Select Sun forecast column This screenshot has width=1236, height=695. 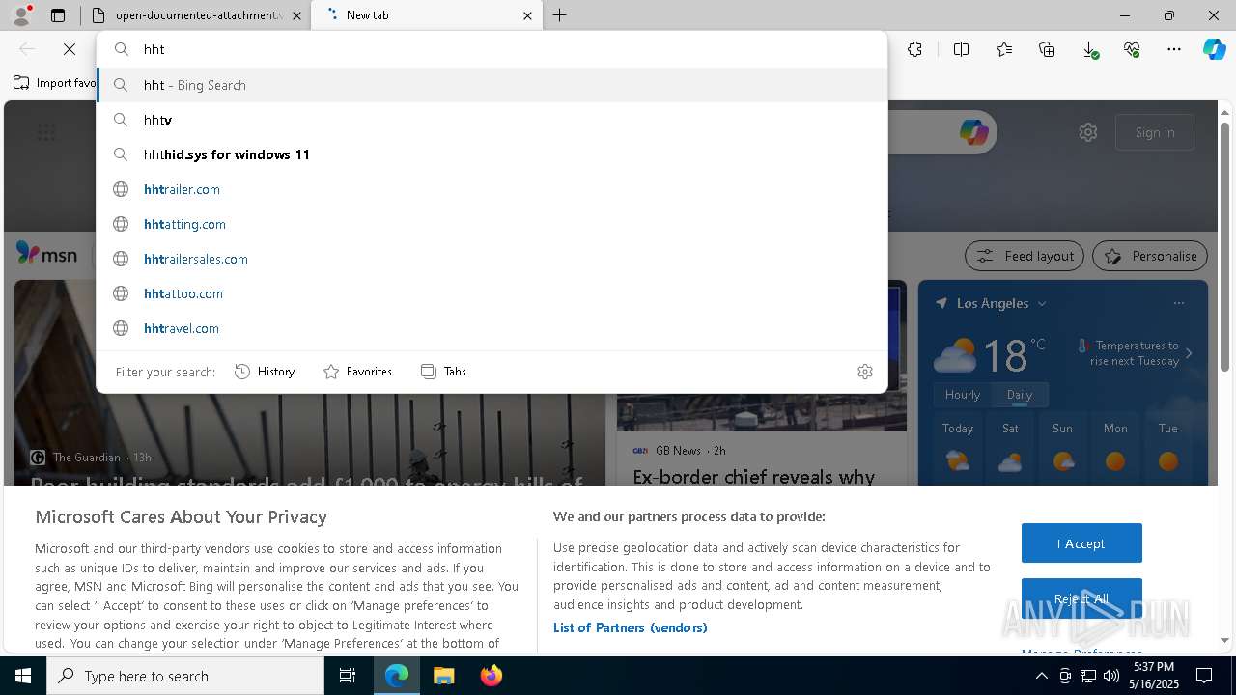[x=1062, y=450]
